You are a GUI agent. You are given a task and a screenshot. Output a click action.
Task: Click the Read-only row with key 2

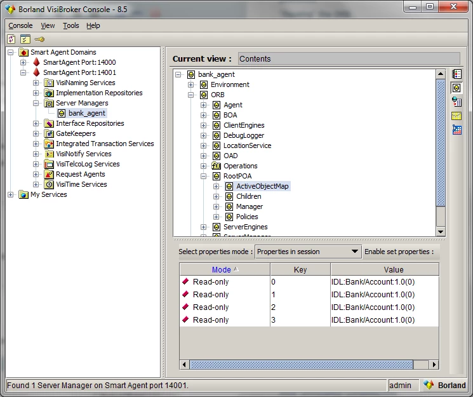(309, 307)
